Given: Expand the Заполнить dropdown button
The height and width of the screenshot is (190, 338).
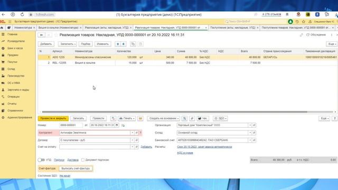Looking at the screenshot, I should tap(67, 44).
